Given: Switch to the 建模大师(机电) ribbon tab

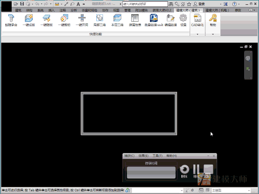Looking at the screenshot, I should click(217, 10).
